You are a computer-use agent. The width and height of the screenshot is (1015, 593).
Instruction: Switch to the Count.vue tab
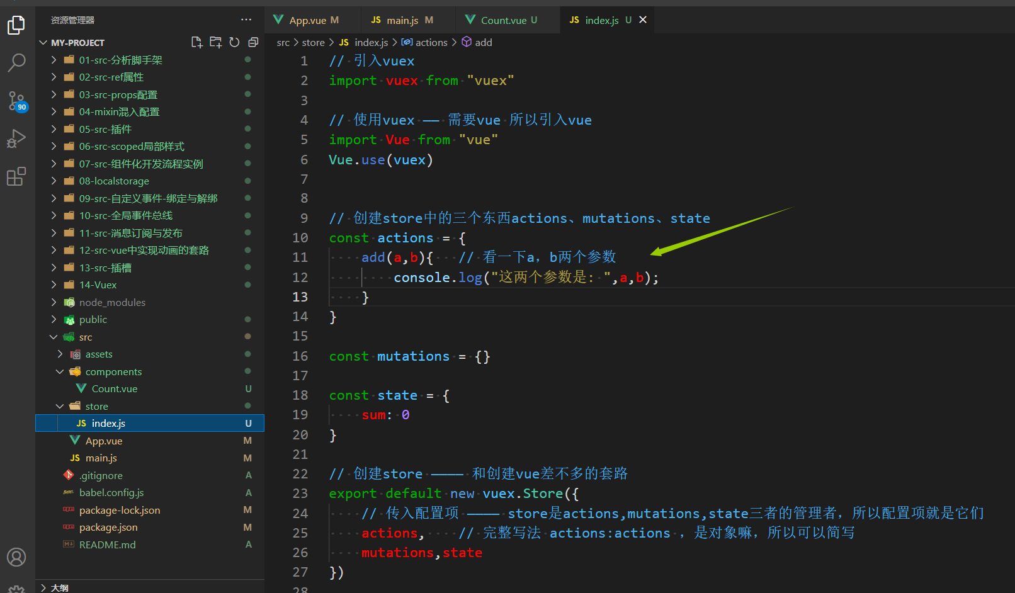click(x=507, y=20)
